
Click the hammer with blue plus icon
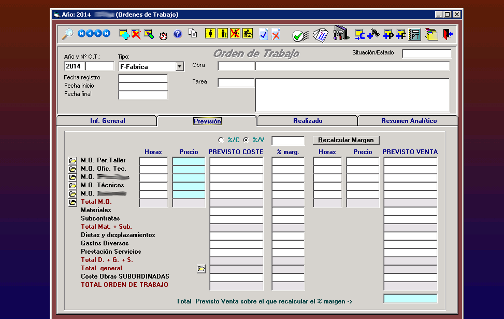click(373, 34)
